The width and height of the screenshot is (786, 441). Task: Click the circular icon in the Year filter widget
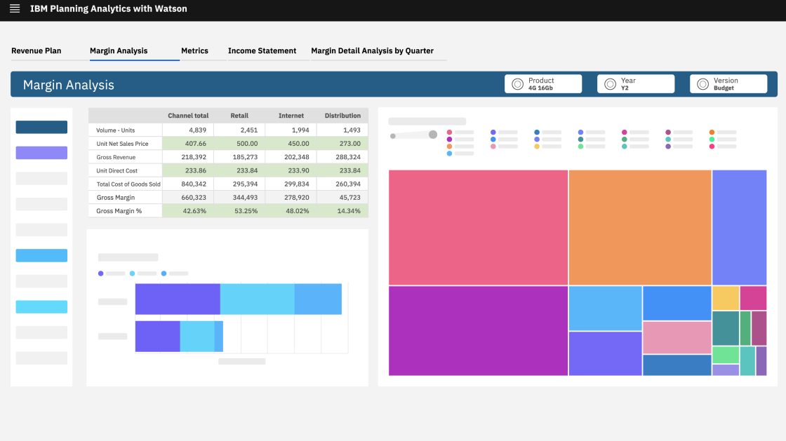(609, 83)
